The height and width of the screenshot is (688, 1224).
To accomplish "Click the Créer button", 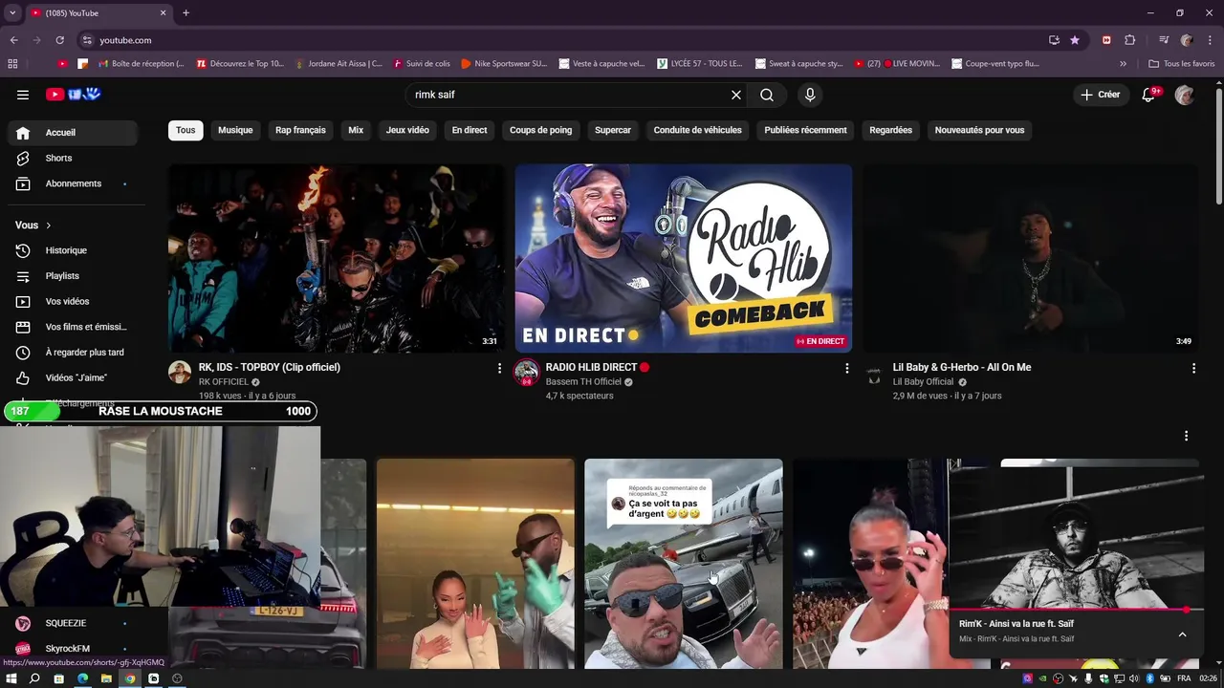I will pyautogui.click(x=1101, y=95).
